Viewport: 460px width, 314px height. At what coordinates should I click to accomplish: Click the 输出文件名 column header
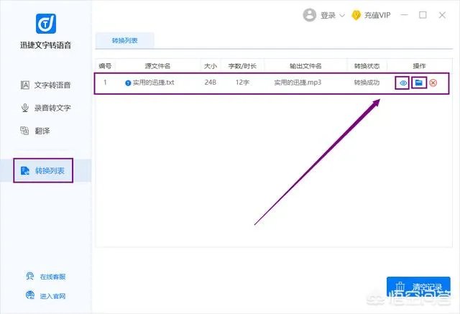[305, 66]
